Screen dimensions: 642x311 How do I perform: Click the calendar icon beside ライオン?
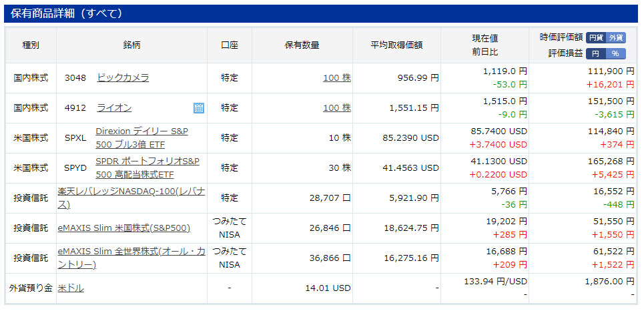coord(199,108)
